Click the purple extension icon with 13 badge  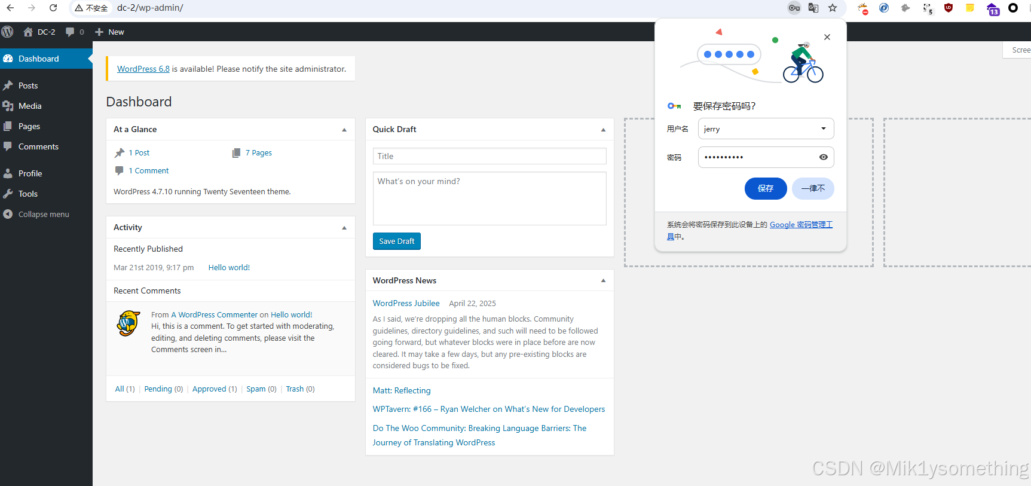pos(993,9)
